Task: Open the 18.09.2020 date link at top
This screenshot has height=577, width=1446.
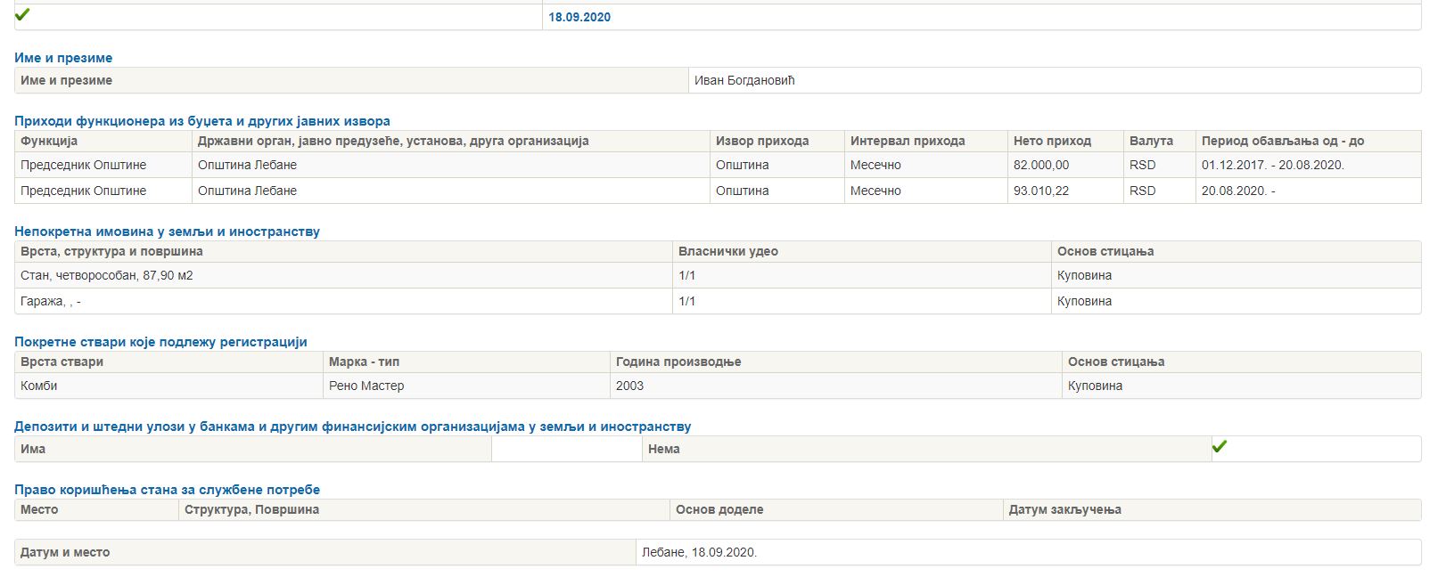Action: (579, 17)
